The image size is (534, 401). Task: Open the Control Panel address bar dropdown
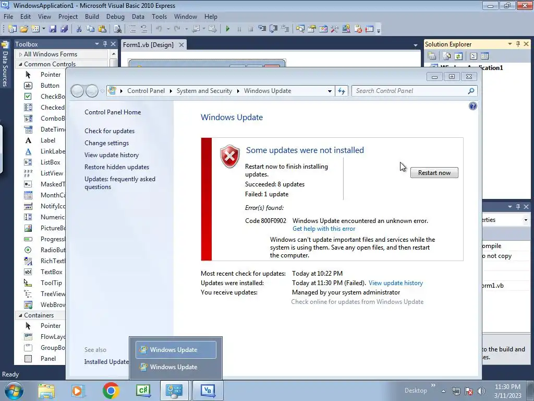click(330, 91)
